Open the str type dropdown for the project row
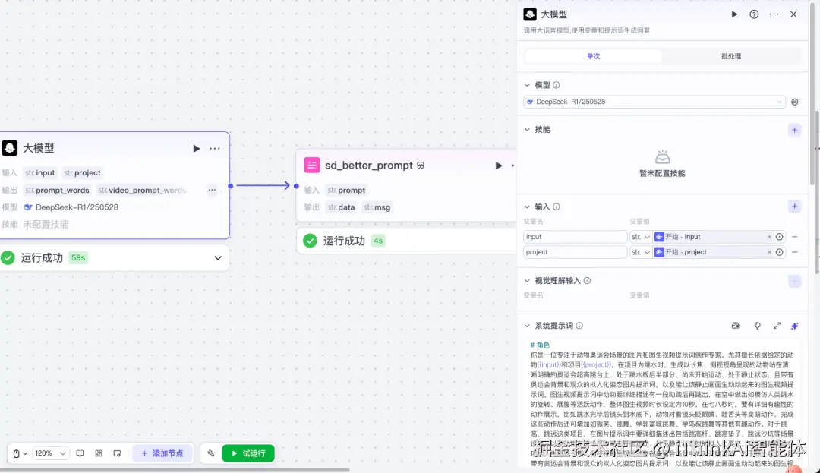Screen dimensions: 820x473 (x=641, y=252)
